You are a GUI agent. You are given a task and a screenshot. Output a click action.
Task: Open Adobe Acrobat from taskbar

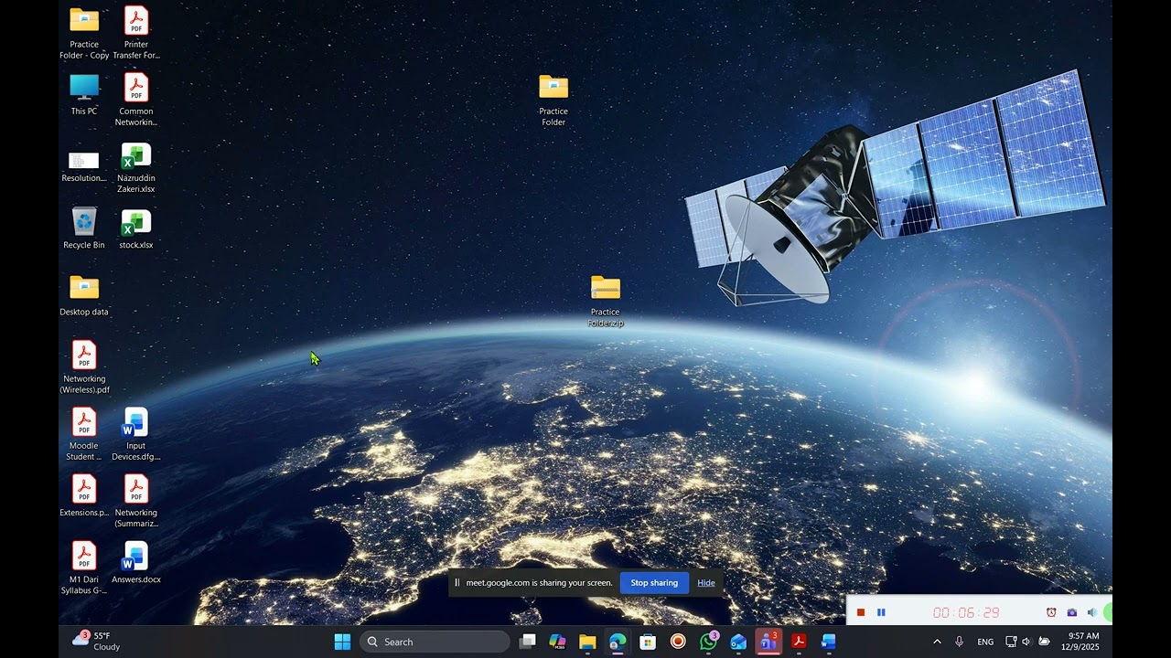coord(799,642)
